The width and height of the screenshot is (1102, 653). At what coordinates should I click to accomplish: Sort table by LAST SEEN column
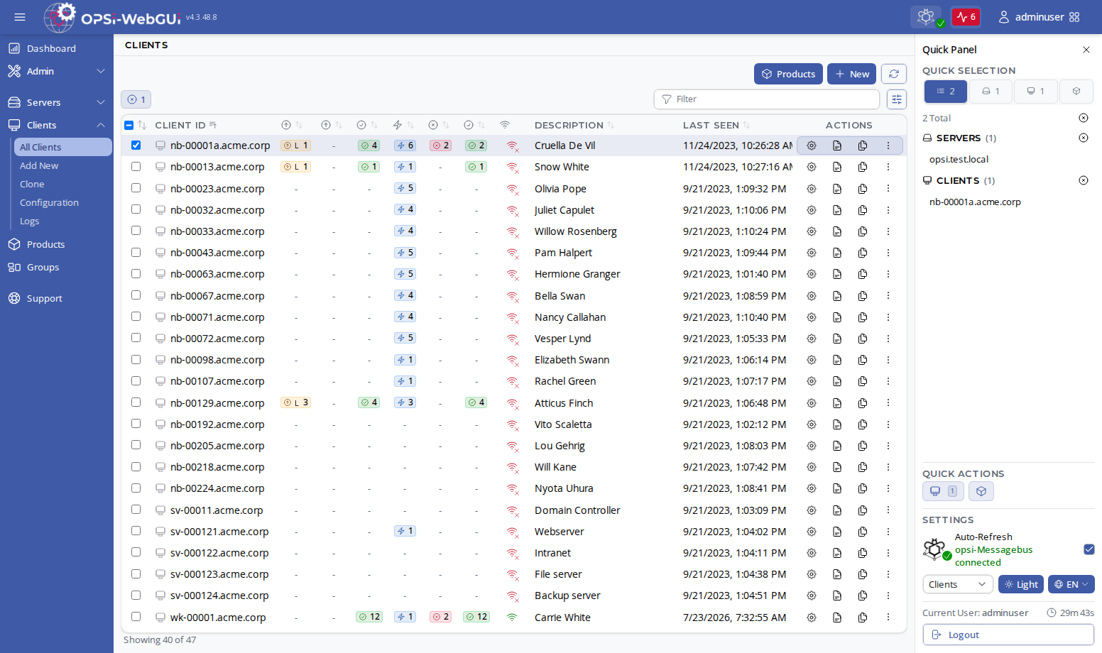[716, 125]
